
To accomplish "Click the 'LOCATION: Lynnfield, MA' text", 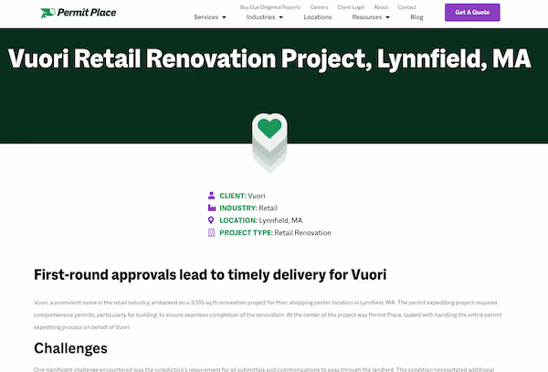I will point(260,220).
